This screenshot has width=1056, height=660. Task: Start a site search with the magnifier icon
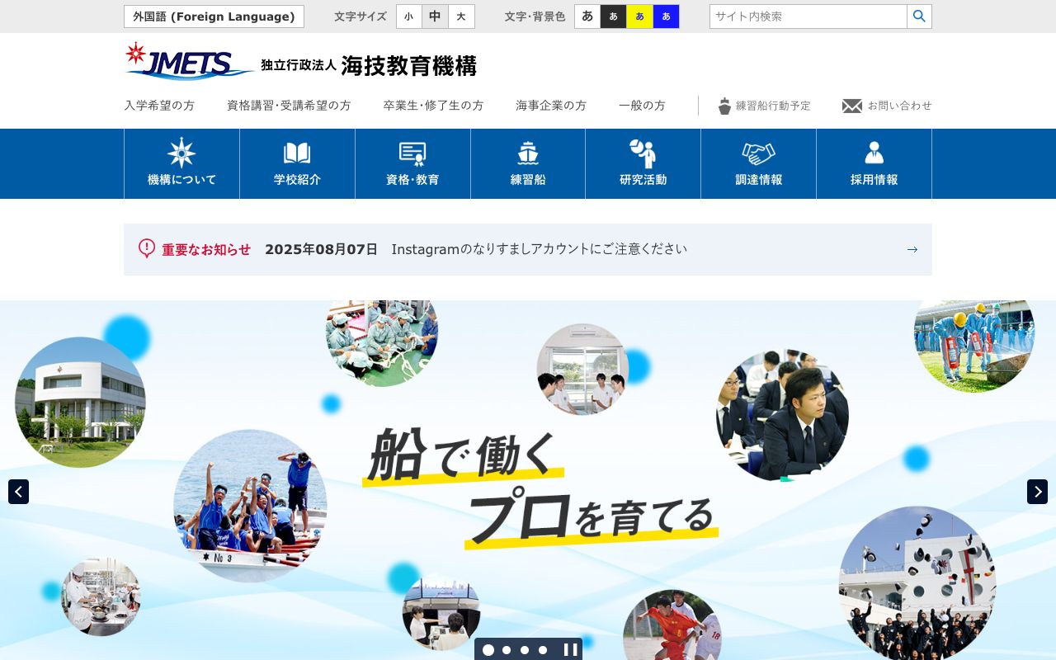[x=919, y=16]
